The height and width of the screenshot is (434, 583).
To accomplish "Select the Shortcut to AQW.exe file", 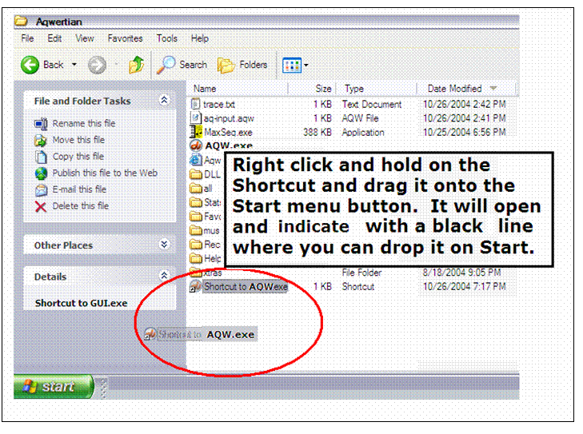I will coord(244,286).
